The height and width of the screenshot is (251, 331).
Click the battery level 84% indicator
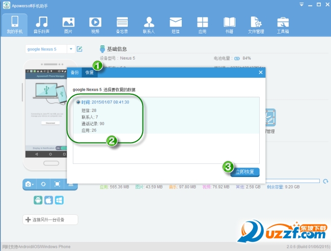coord(242,58)
